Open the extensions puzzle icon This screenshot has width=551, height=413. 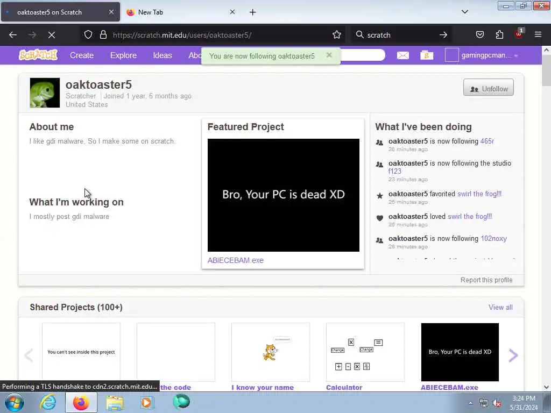[x=499, y=35]
